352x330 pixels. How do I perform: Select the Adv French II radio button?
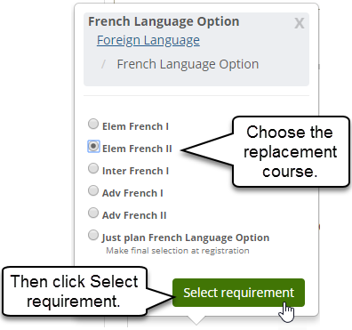tap(93, 213)
